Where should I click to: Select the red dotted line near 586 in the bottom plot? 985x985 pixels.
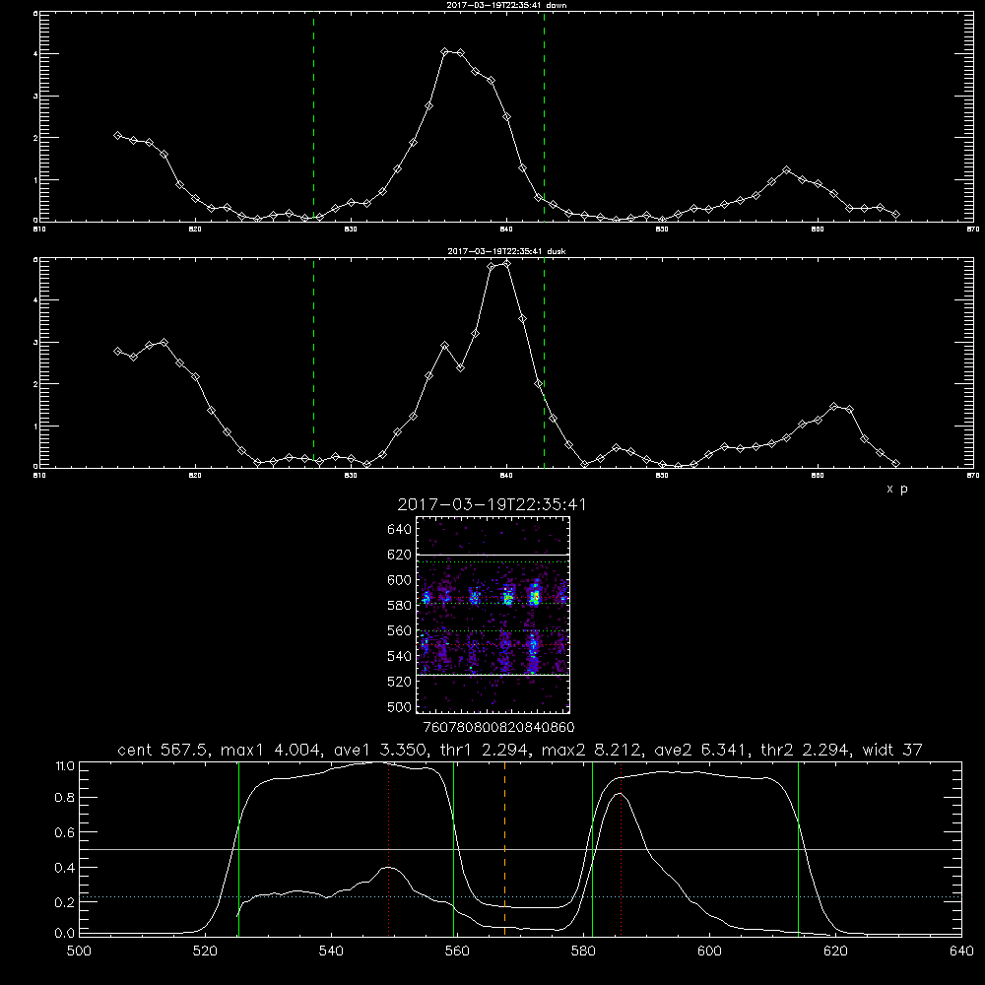click(x=622, y=849)
